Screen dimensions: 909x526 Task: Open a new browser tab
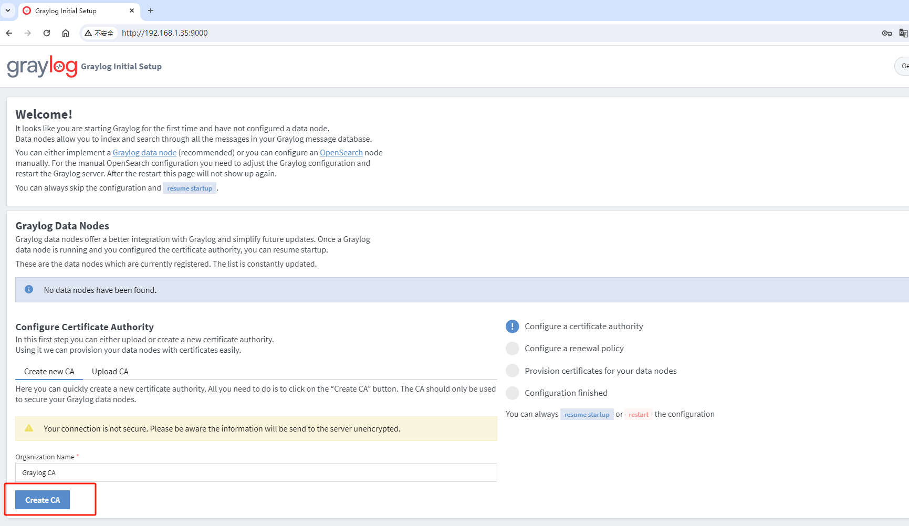(x=151, y=10)
